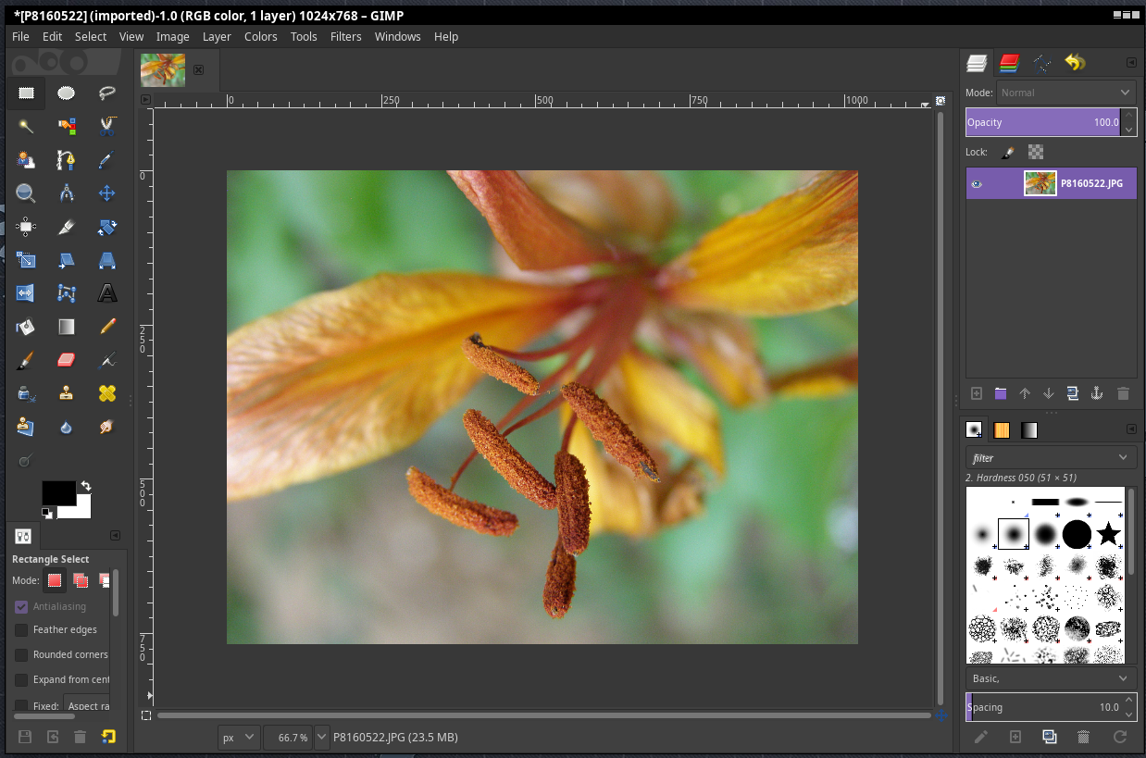Viewport: 1146px width, 758px height.
Task: Open the Filters menu
Action: (x=345, y=37)
